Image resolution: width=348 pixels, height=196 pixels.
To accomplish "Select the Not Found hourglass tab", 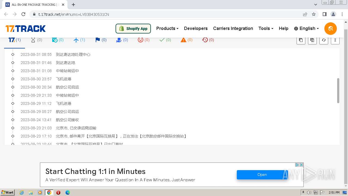I will [x=36, y=40].
